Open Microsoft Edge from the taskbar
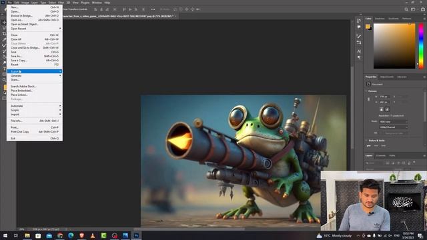The width and height of the screenshot is (427, 240). click(x=71, y=235)
